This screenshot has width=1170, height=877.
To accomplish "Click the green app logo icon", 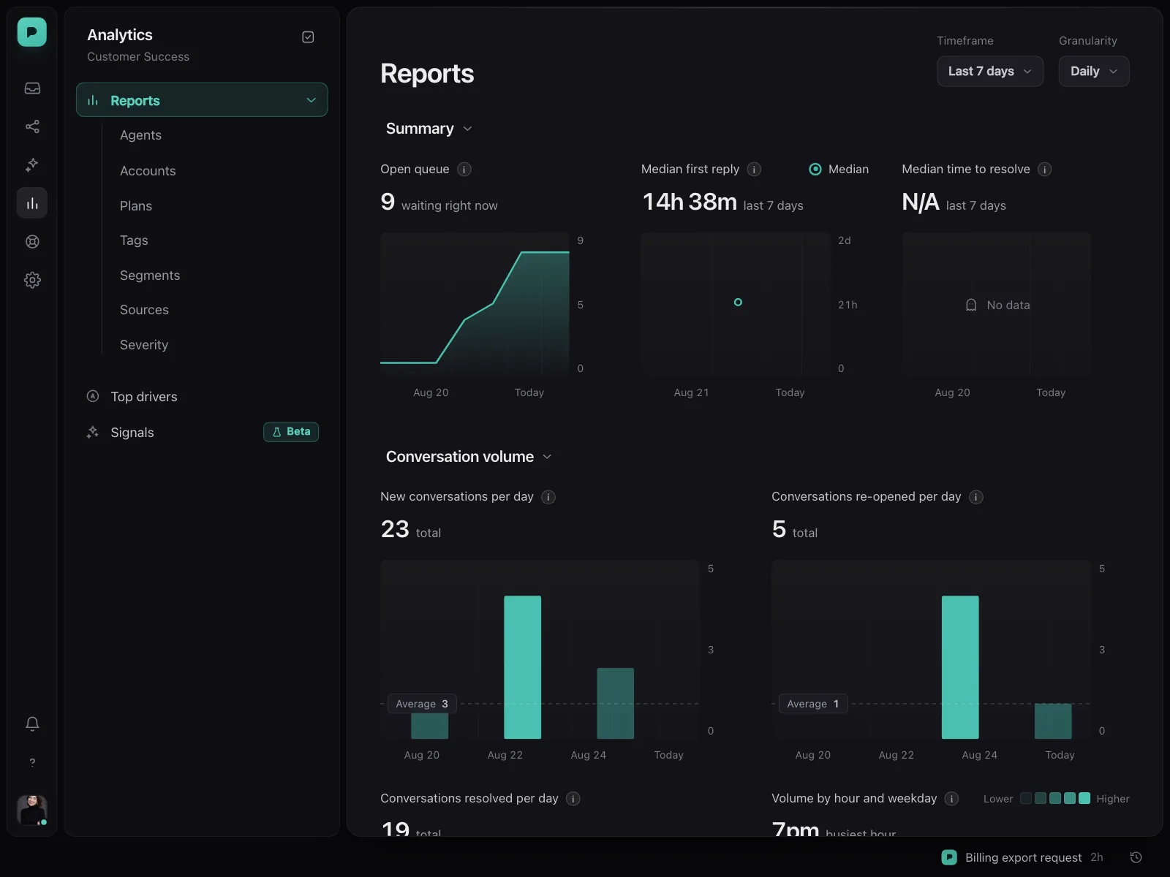I will (x=32, y=32).
